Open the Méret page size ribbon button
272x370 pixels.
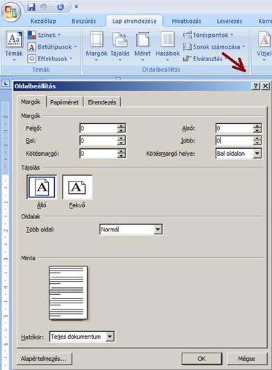point(143,46)
